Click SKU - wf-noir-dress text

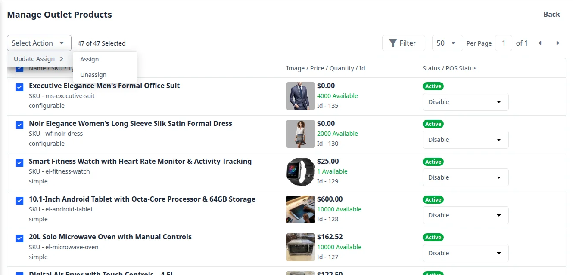coord(56,134)
